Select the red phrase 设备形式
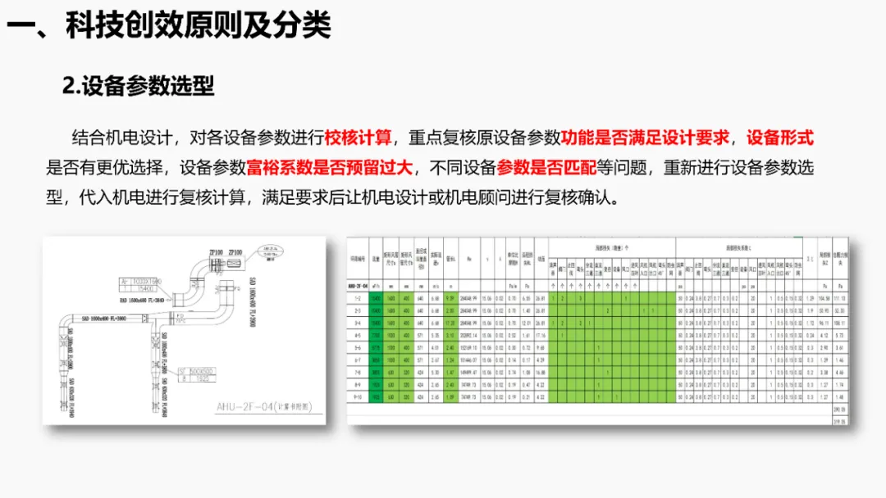This screenshot has width=886, height=498. 780,138
